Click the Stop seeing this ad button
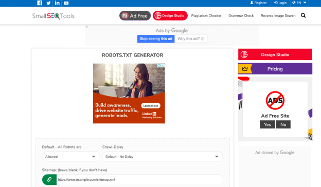Viewport: 321px width, 187px height. [156, 39]
